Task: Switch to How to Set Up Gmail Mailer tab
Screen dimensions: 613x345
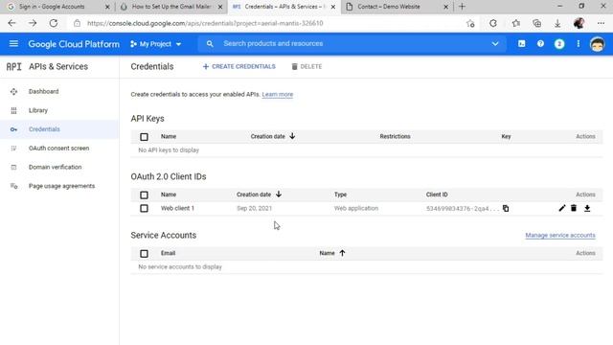Action: [x=171, y=7]
